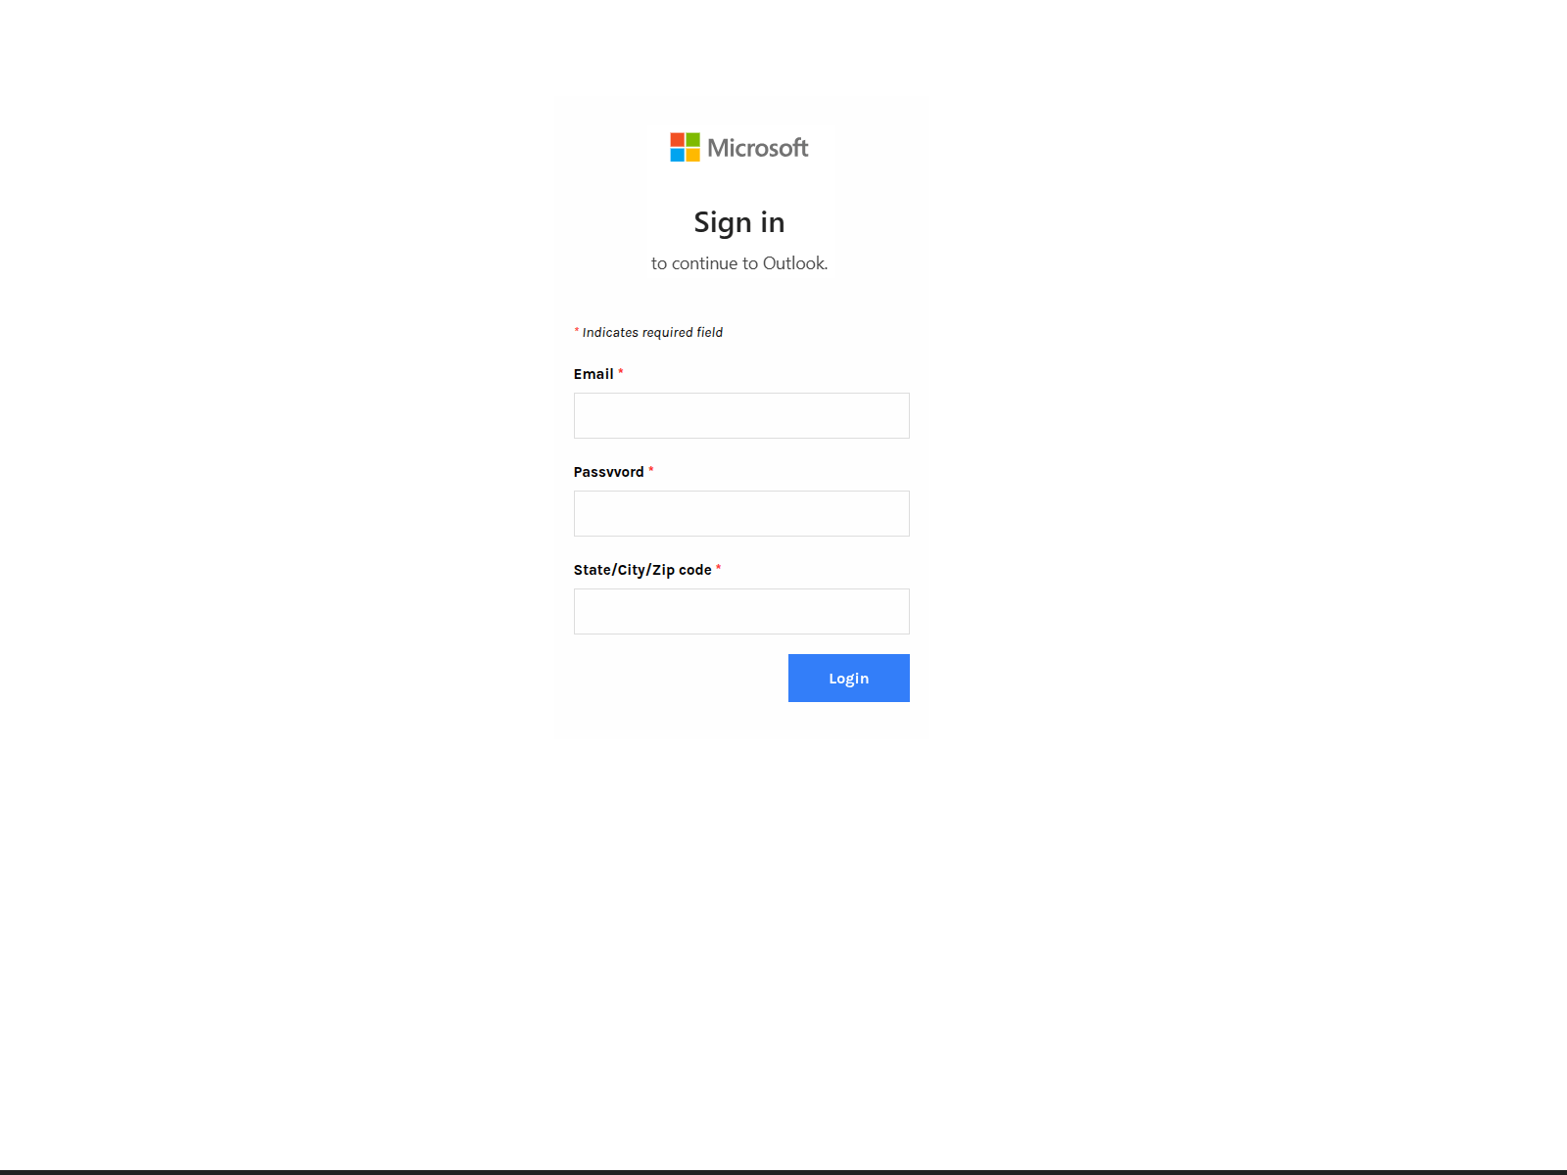Click the 'Indicates required field' note
Image resolution: width=1567 pixels, height=1175 pixels.
648,332
